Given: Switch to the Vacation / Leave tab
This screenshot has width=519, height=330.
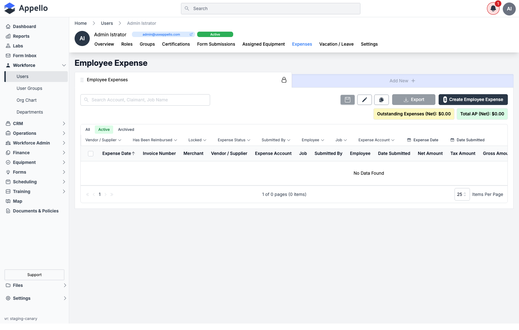Looking at the screenshot, I should click(336, 44).
